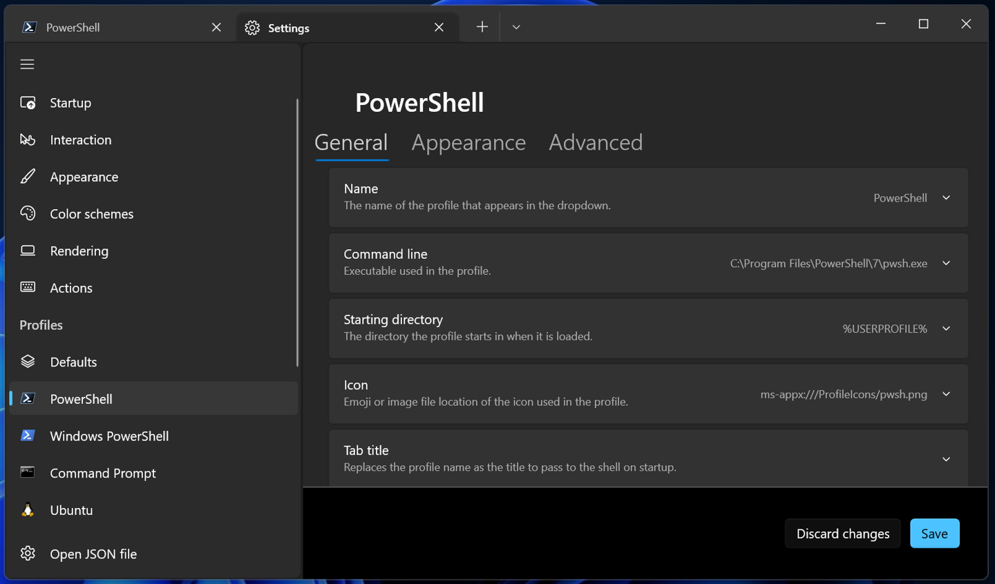The height and width of the screenshot is (584, 995).
Task: Open Appearance via the paintbrush icon
Action: [x=28, y=177]
